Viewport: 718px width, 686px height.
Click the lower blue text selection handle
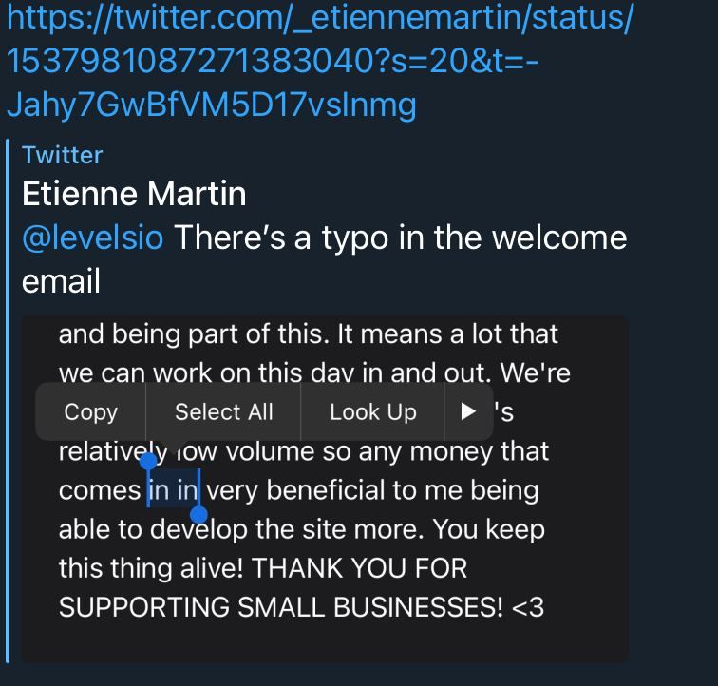click(x=198, y=514)
